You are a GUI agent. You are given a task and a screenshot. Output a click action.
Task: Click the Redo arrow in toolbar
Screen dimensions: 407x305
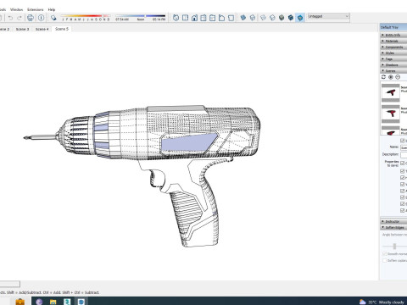[x=20, y=18]
